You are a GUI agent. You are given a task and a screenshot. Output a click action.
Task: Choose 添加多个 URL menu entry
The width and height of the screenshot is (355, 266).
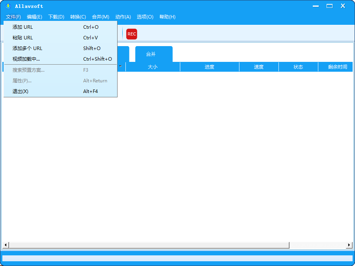(x=28, y=48)
